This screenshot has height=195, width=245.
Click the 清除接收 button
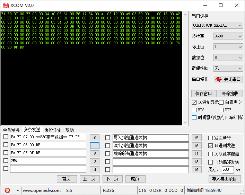(230, 94)
